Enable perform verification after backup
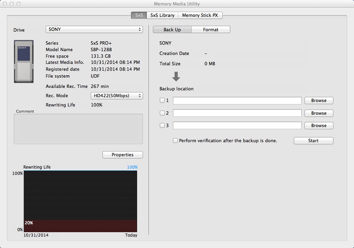The height and width of the screenshot is (248, 354). 175,141
